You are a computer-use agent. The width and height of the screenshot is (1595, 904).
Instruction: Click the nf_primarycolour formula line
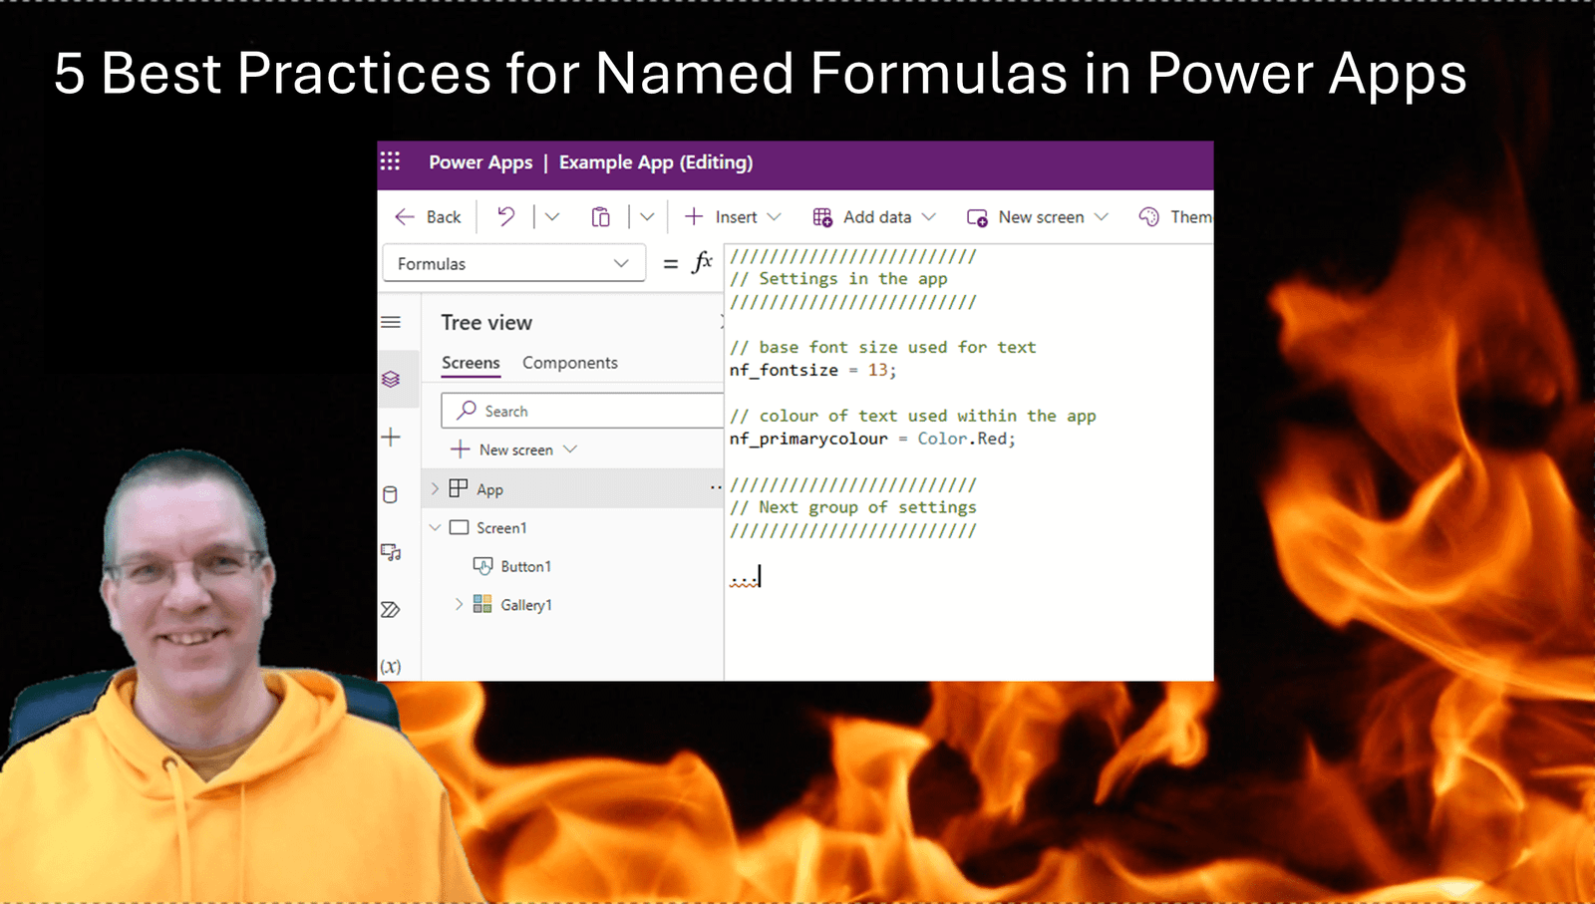pos(872,439)
